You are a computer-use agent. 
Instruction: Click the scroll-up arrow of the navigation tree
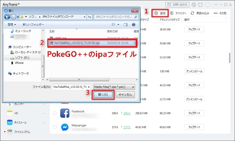(43, 31)
